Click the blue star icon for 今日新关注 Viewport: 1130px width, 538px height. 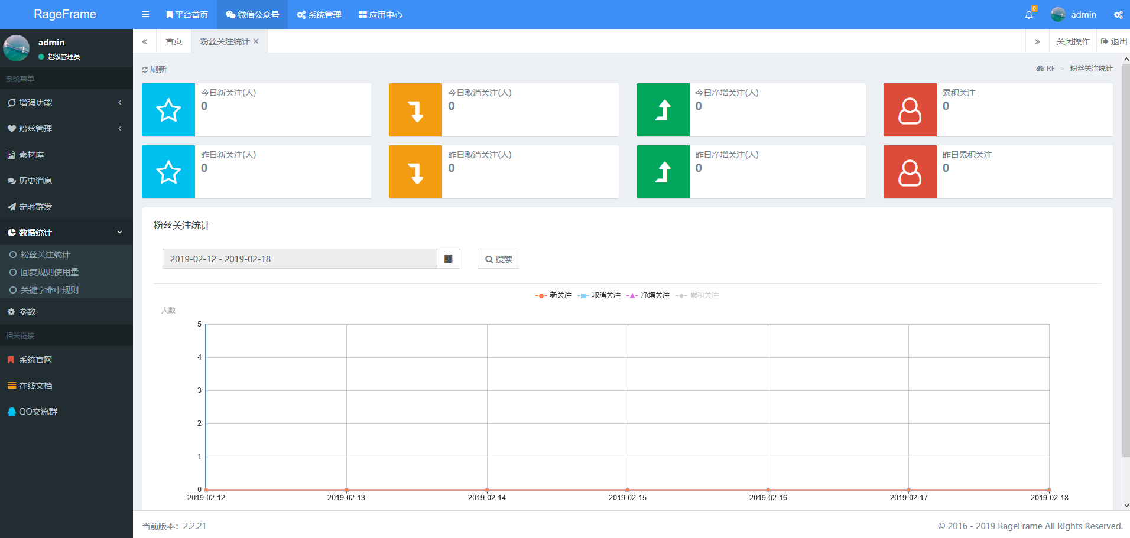point(168,110)
